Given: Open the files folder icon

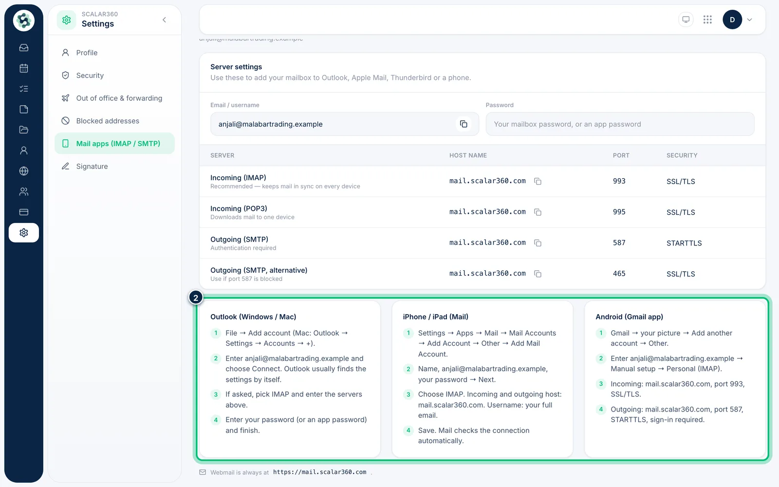Looking at the screenshot, I should (x=23, y=130).
